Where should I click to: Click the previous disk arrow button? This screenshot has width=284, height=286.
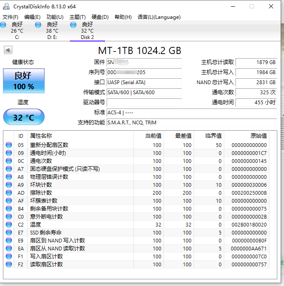tap(8, 50)
